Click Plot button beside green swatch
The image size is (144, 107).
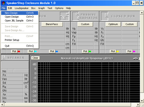(85, 51)
